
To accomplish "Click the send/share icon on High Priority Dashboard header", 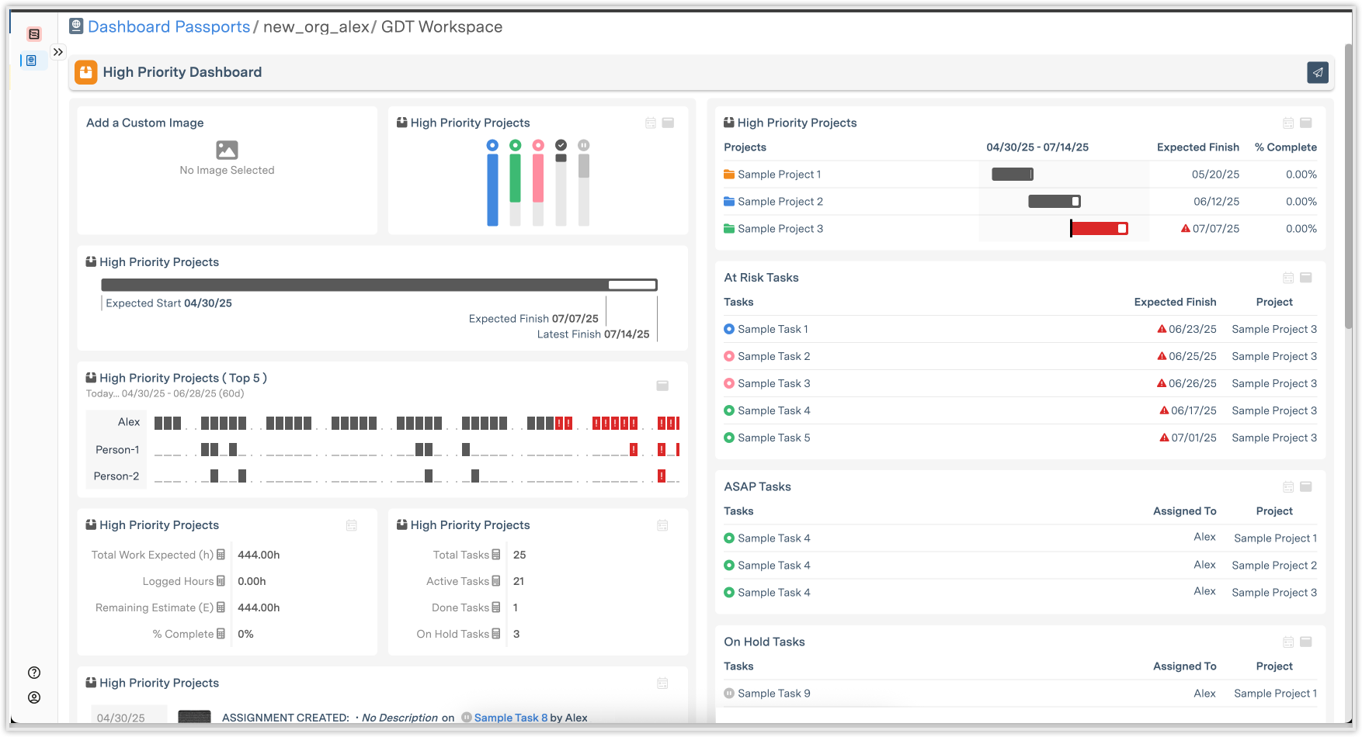I will pos(1318,72).
